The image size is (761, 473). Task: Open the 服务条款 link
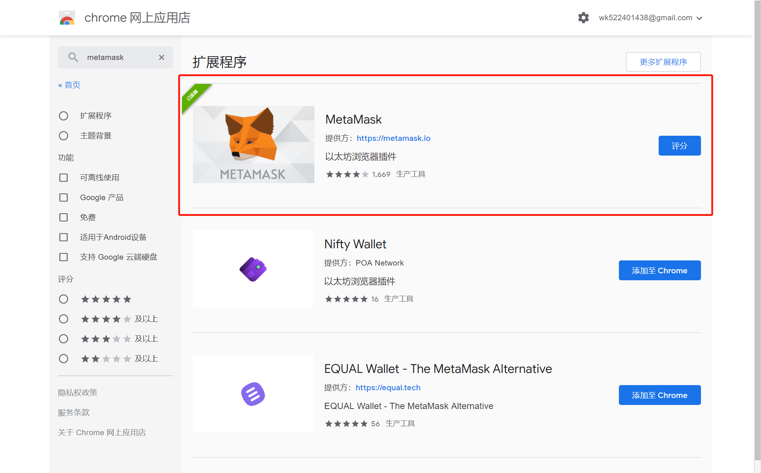[74, 412]
